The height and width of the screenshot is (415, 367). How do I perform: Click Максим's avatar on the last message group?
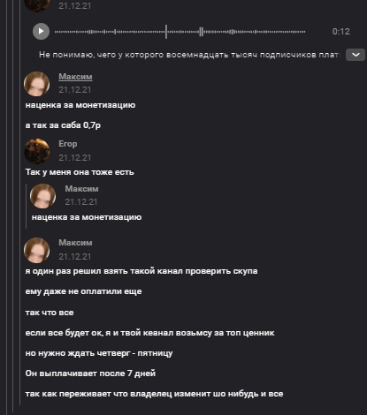click(x=36, y=250)
